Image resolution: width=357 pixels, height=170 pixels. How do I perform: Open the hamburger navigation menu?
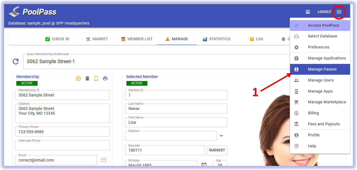click(x=339, y=12)
